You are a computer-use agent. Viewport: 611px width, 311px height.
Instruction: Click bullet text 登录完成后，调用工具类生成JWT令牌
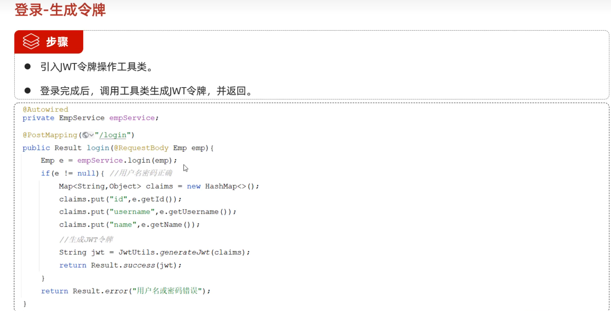(x=123, y=91)
